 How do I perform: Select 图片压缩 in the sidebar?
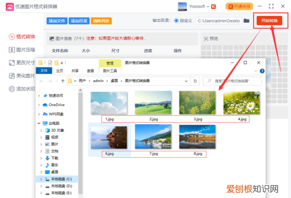tap(22, 50)
